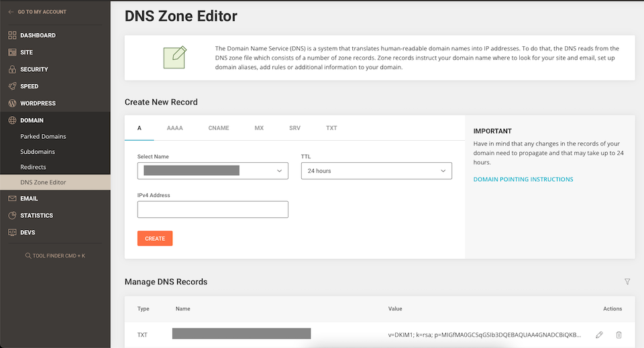Click the Devs monitor icon
This screenshot has height=348, width=644.
point(12,233)
